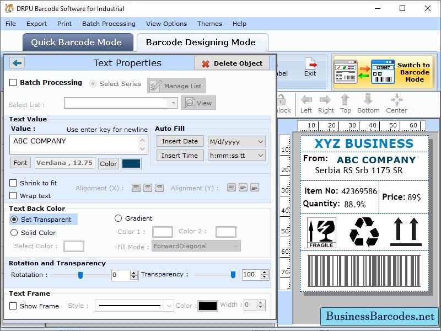Screen dimensions: 441x331
Task: Click the Switch to Barcode Mode icon
Action: (382, 72)
